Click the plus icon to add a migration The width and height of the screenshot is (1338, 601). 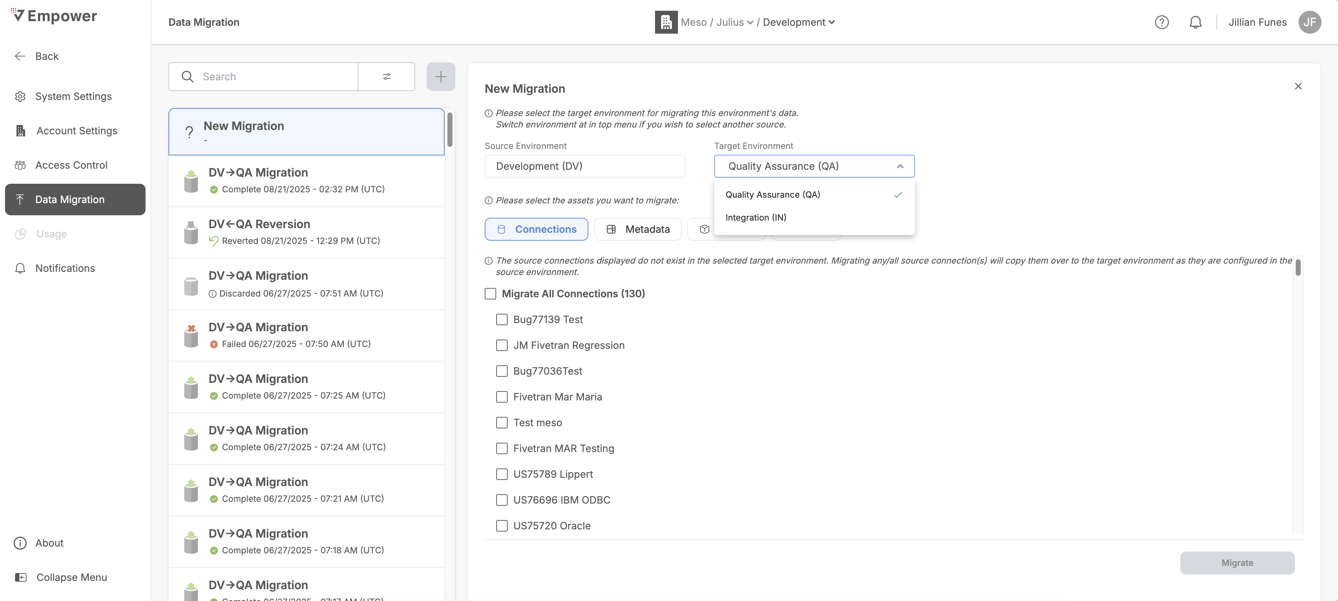[x=441, y=77]
